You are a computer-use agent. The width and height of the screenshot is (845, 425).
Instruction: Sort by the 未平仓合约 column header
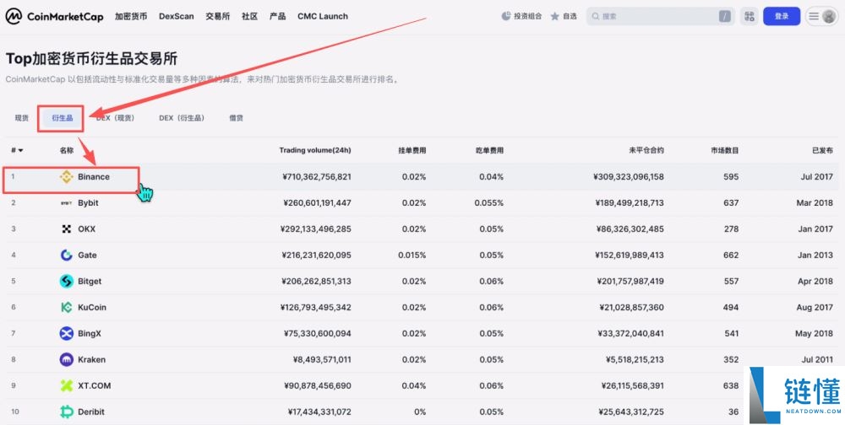point(646,151)
